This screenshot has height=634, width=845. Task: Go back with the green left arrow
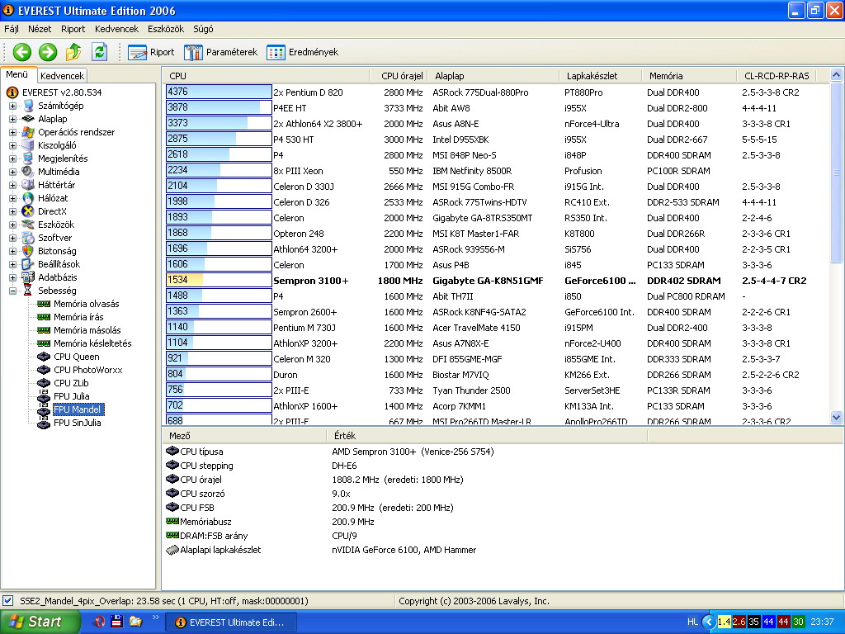pyautogui.click(x=22, y=52)
